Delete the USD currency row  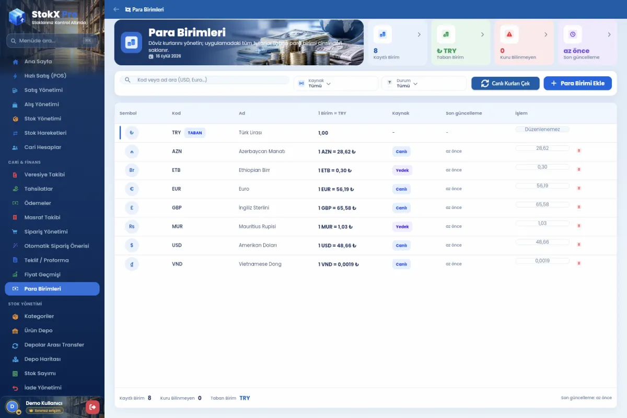point(579,245)
